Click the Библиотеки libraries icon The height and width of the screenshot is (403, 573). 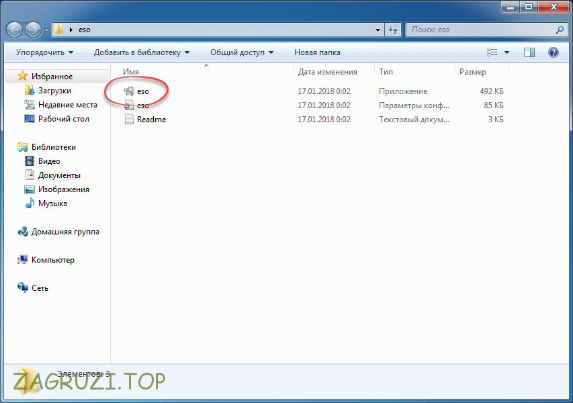click(23, 147)
